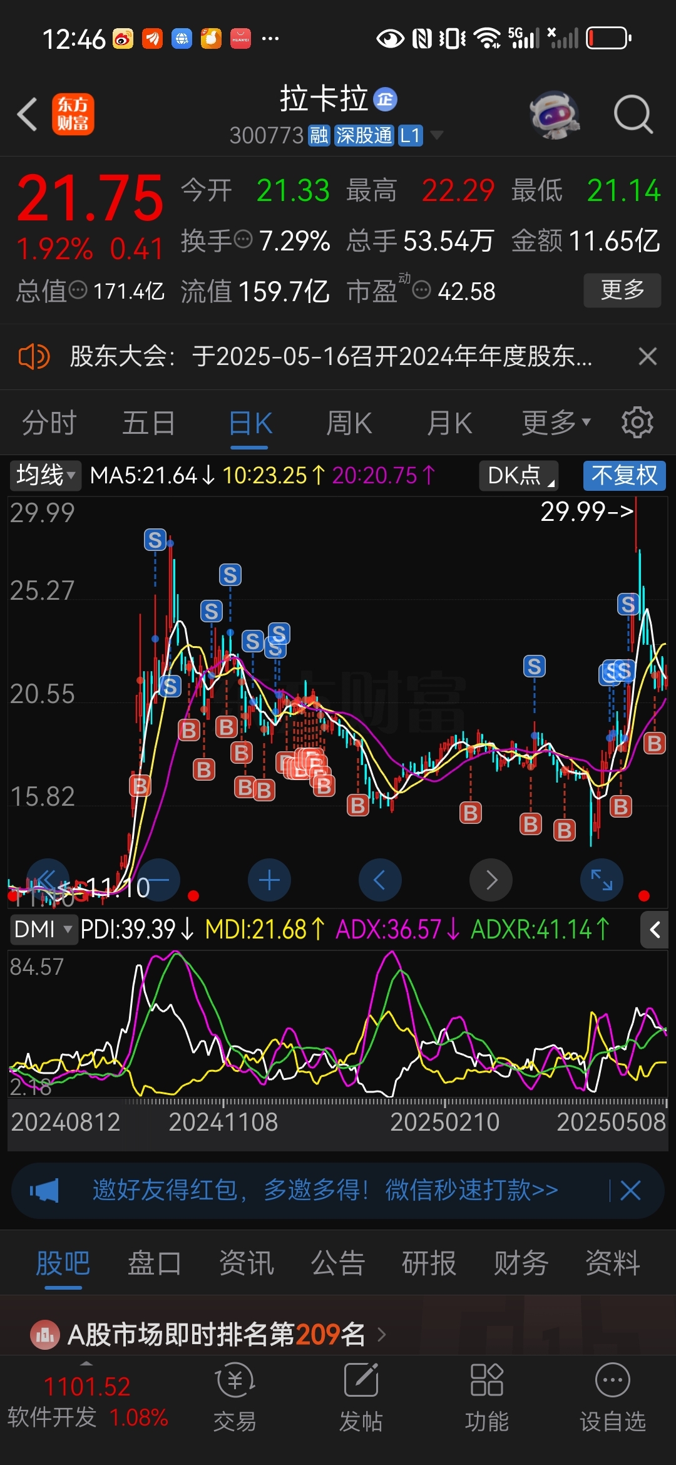Switch to 分时 chart tab
The width and height of the screenshot is (676, 1465).
(x=49, y=423)
